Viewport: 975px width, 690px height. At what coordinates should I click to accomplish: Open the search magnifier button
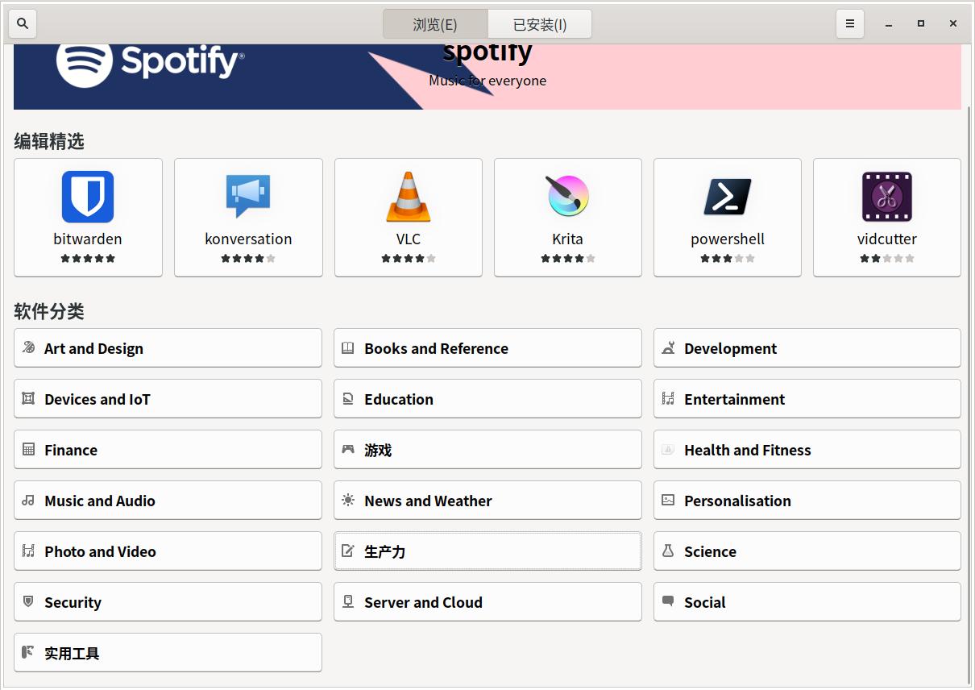(x=23, y=24)
